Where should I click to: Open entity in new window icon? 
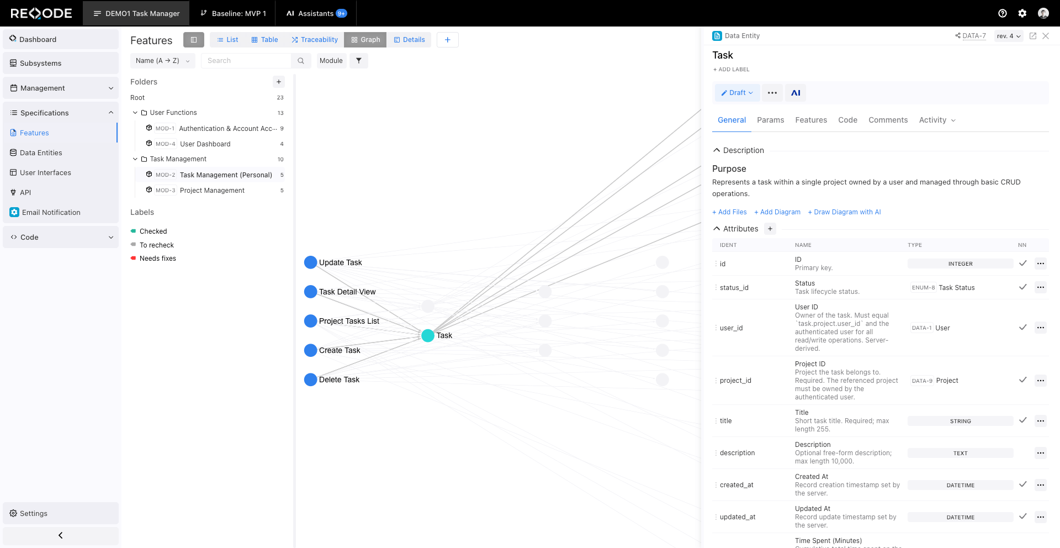(x=1033, y=36)
